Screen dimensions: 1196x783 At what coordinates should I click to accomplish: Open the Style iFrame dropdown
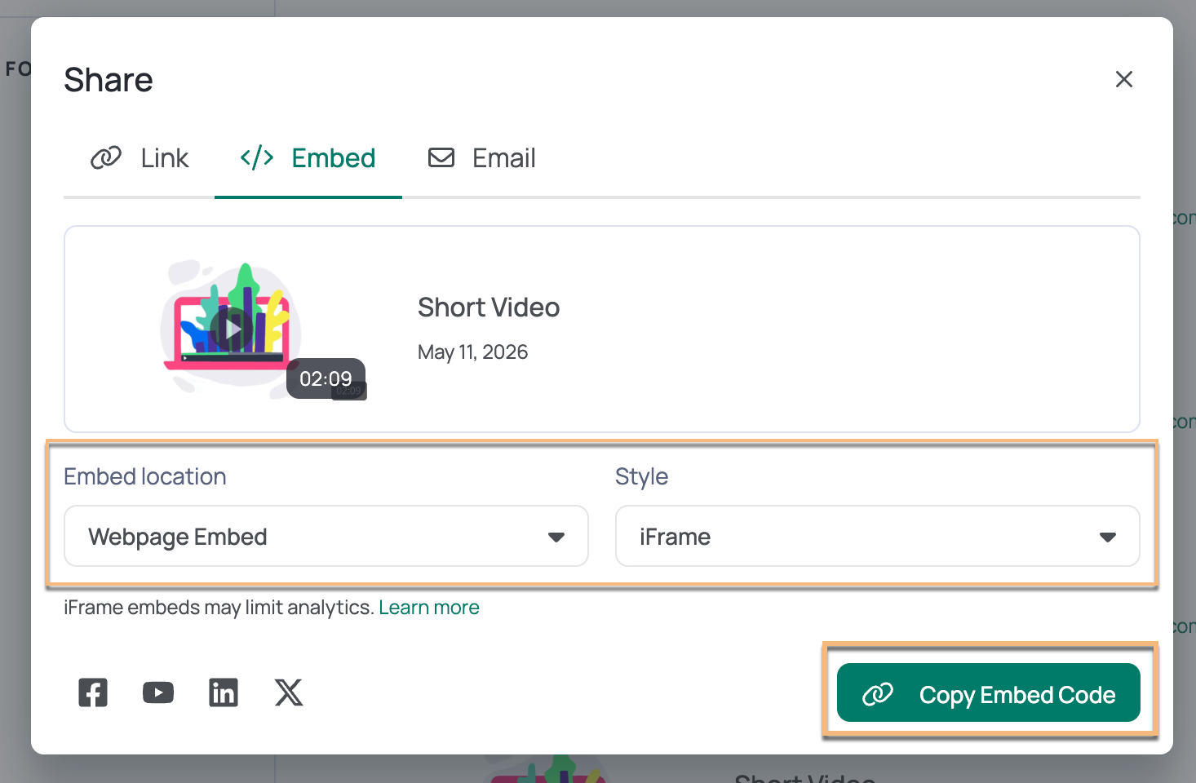878,536
